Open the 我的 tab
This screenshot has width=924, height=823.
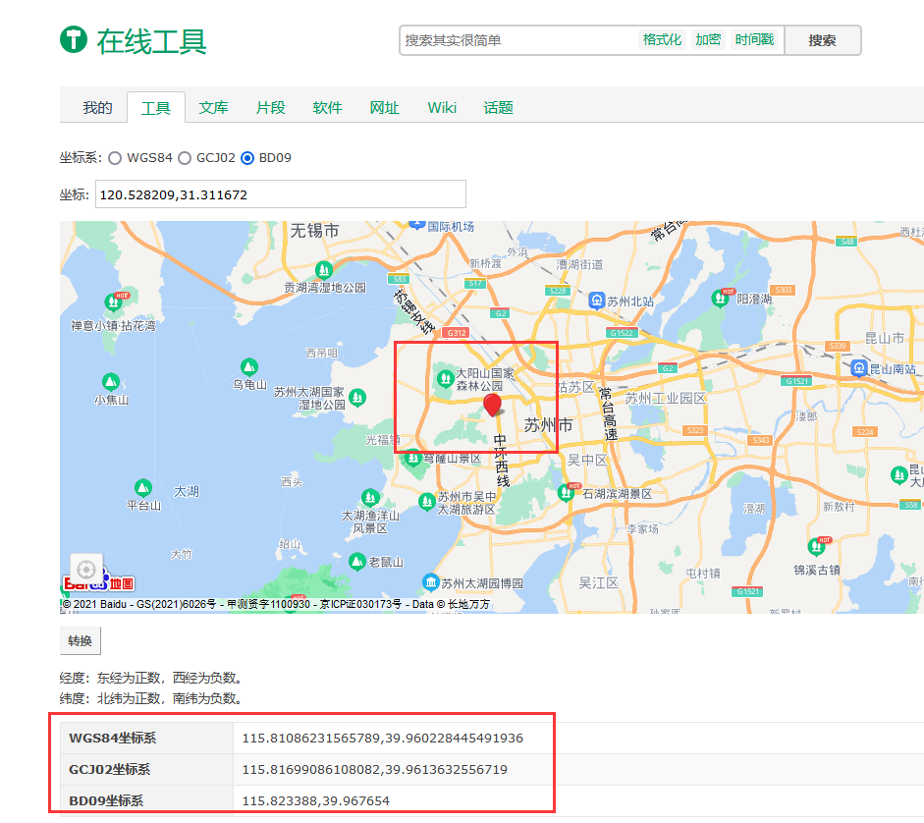click(x=97, y=108)
